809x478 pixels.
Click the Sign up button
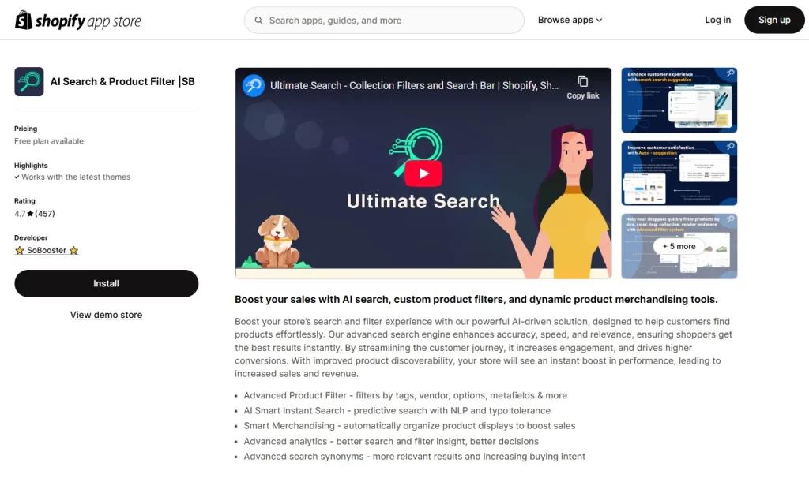(x=774, y=20)
